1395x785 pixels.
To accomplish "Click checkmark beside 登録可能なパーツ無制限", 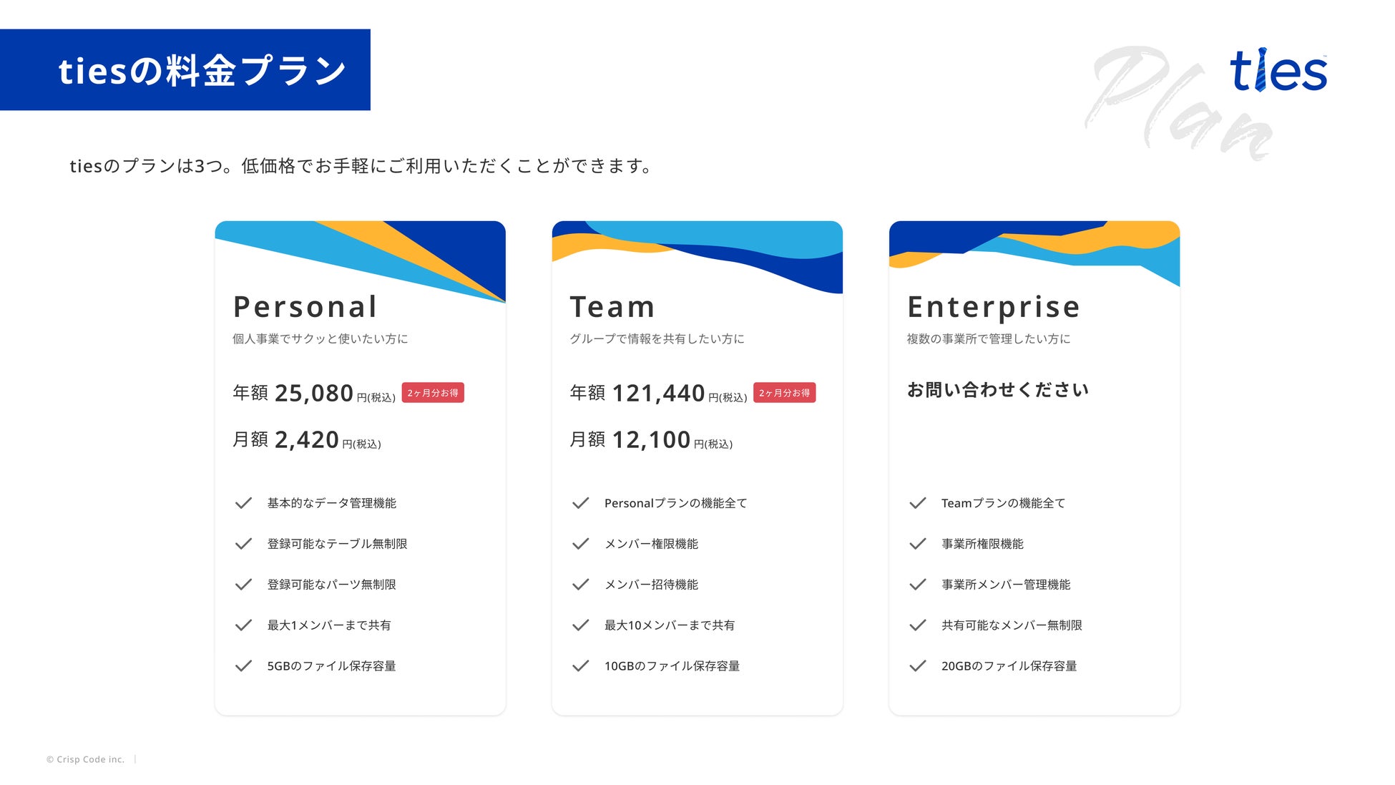I will [243, 585].
